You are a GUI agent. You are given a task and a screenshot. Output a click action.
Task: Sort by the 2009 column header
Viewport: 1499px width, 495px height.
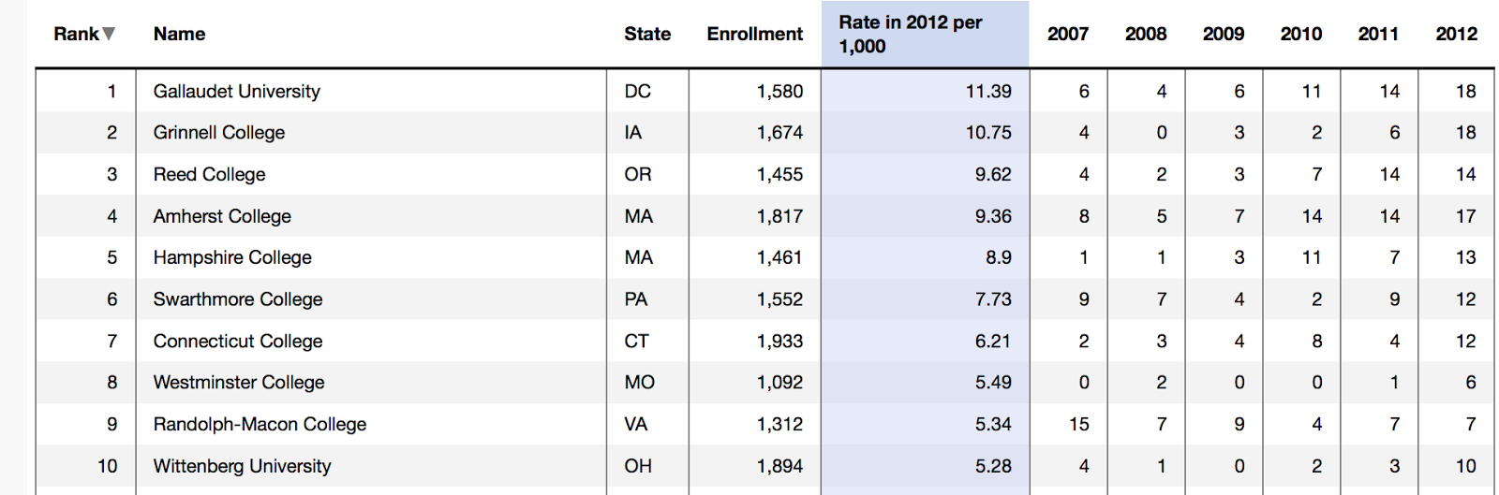pyautogui.click(x=1224, y=34)
